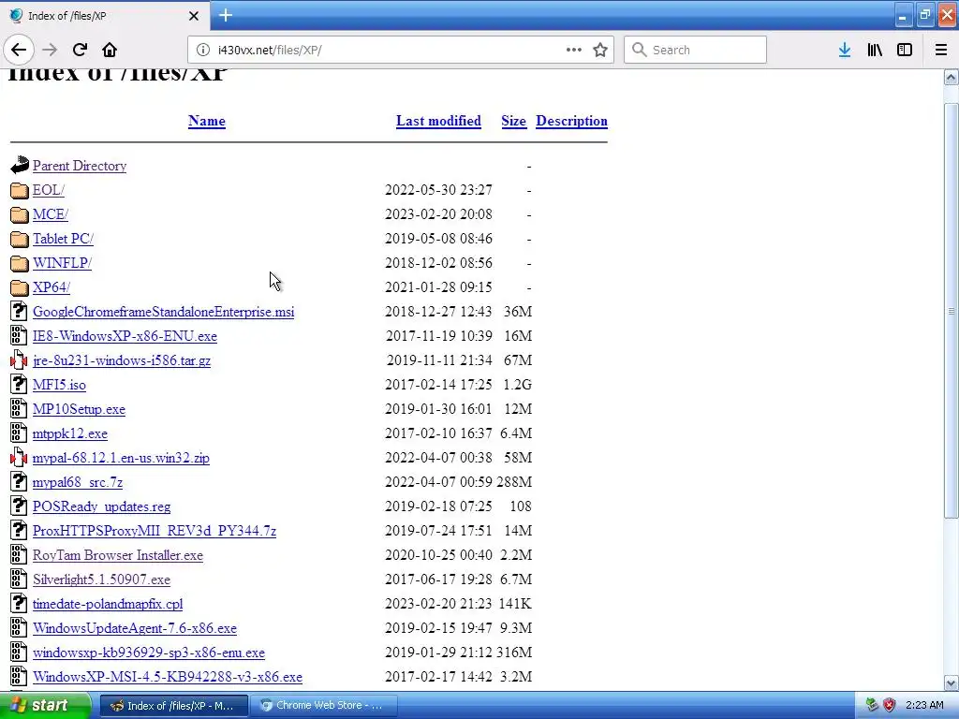The height and width of the screenshot is (719, 959).
Task: Click the red shield security tray icon
Action: click(889, 705)
